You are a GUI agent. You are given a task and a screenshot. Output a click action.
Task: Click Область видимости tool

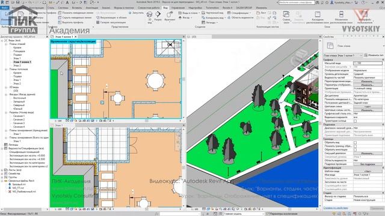click(240, 17)
